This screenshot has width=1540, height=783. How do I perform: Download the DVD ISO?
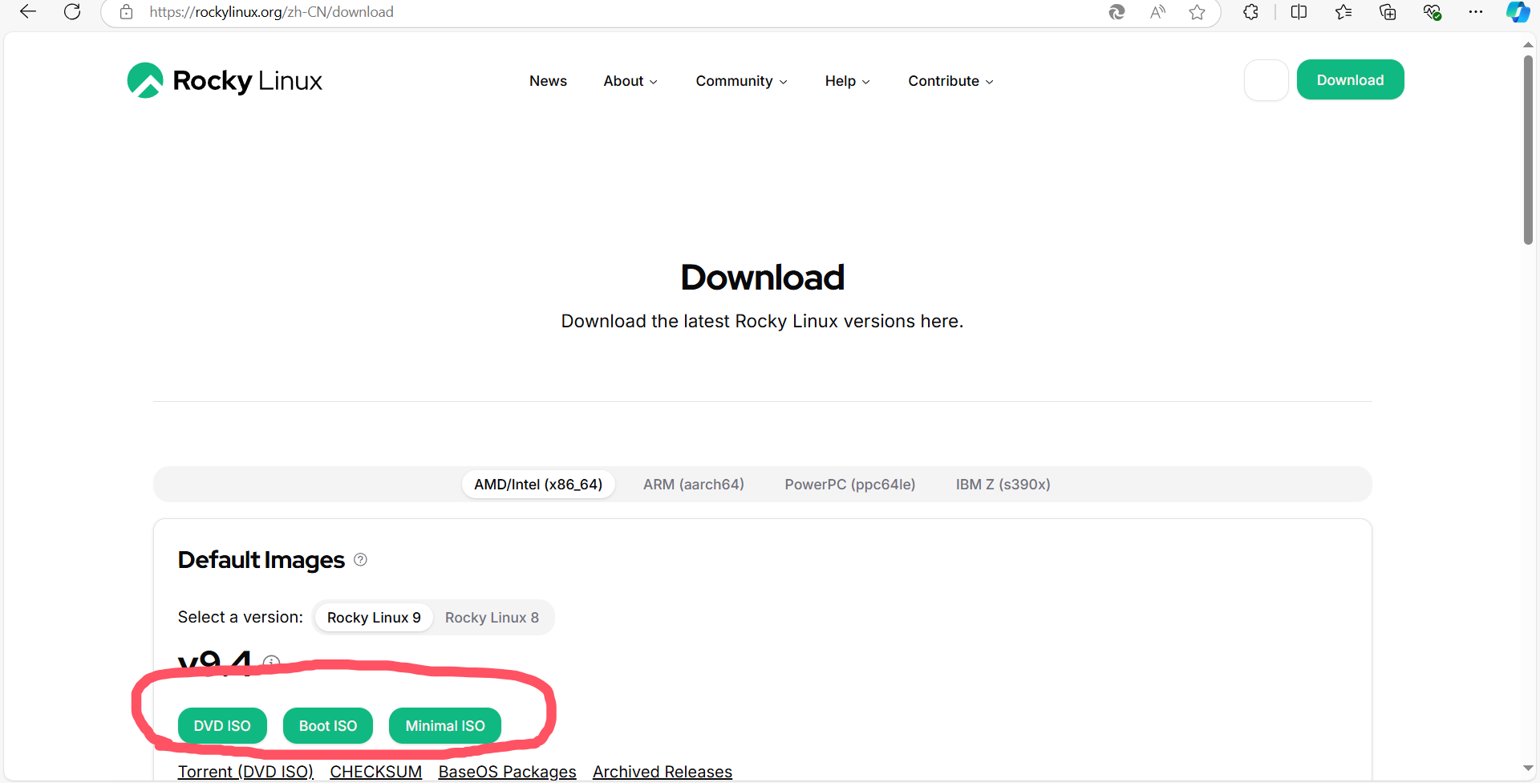tap(222, 726)
